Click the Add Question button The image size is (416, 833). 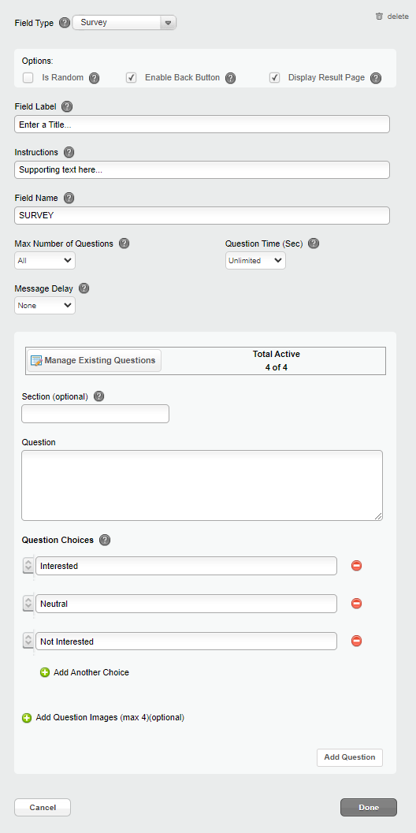(x=350, y=757)
